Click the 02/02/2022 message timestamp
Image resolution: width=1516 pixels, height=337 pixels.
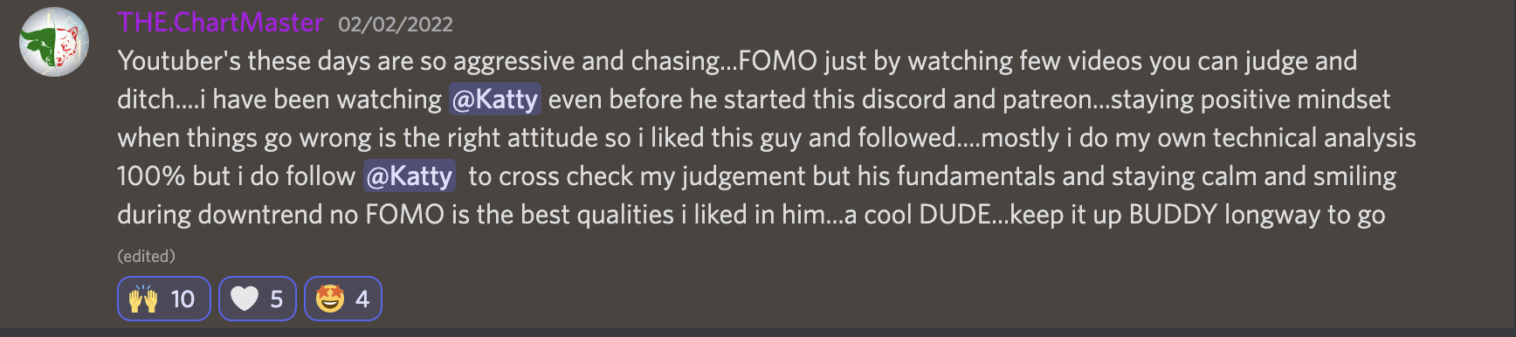[x=396, y=24]
